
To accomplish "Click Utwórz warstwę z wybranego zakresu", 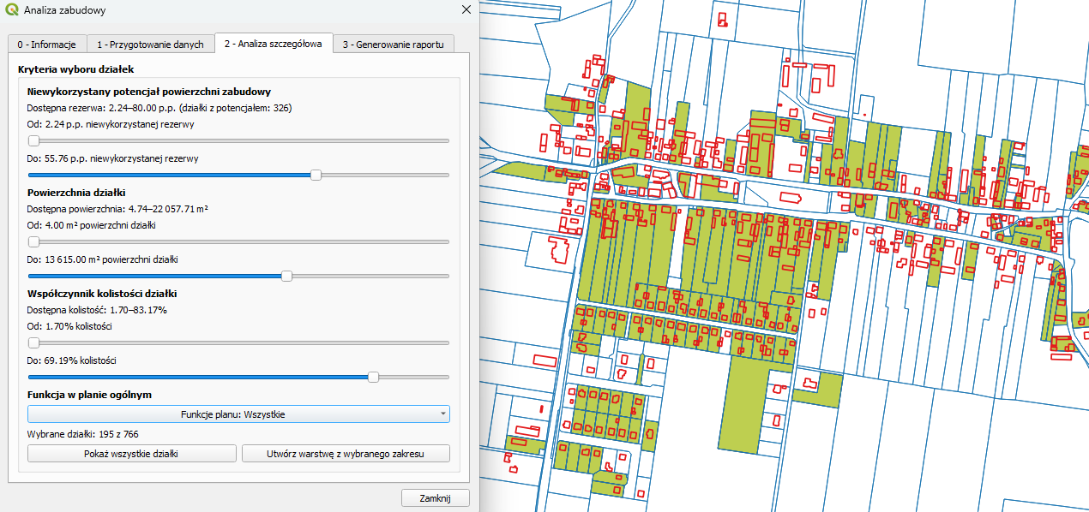I will [x=346, y=454].
